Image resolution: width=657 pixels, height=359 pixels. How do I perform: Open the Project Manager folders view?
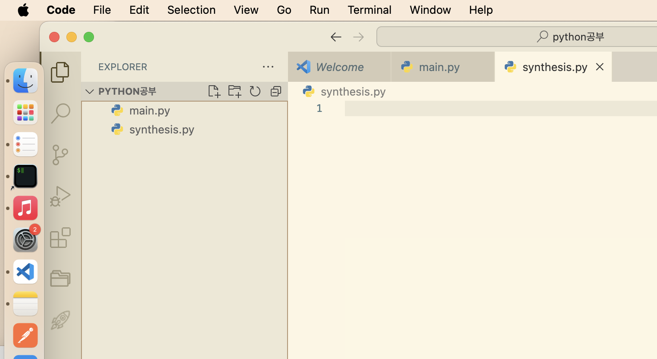[60, 279]
